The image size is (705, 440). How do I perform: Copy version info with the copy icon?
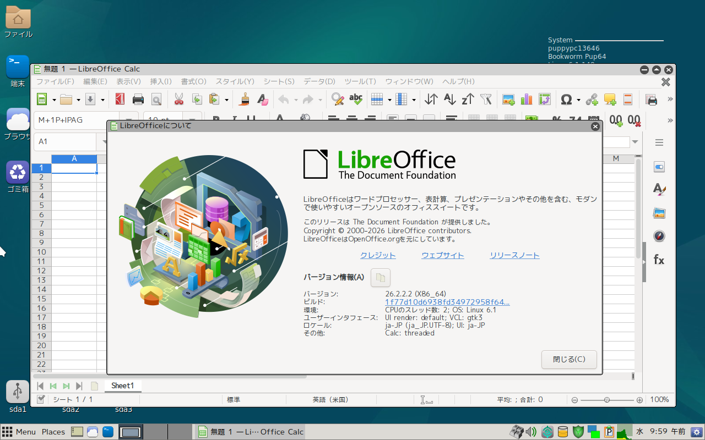[380, 278]
